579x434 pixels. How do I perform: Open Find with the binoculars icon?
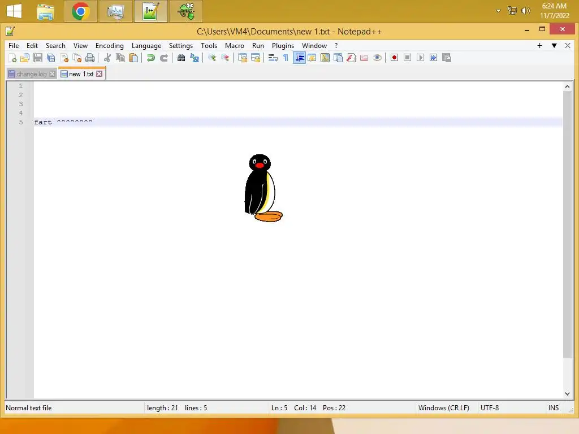(x=182, y=58)
